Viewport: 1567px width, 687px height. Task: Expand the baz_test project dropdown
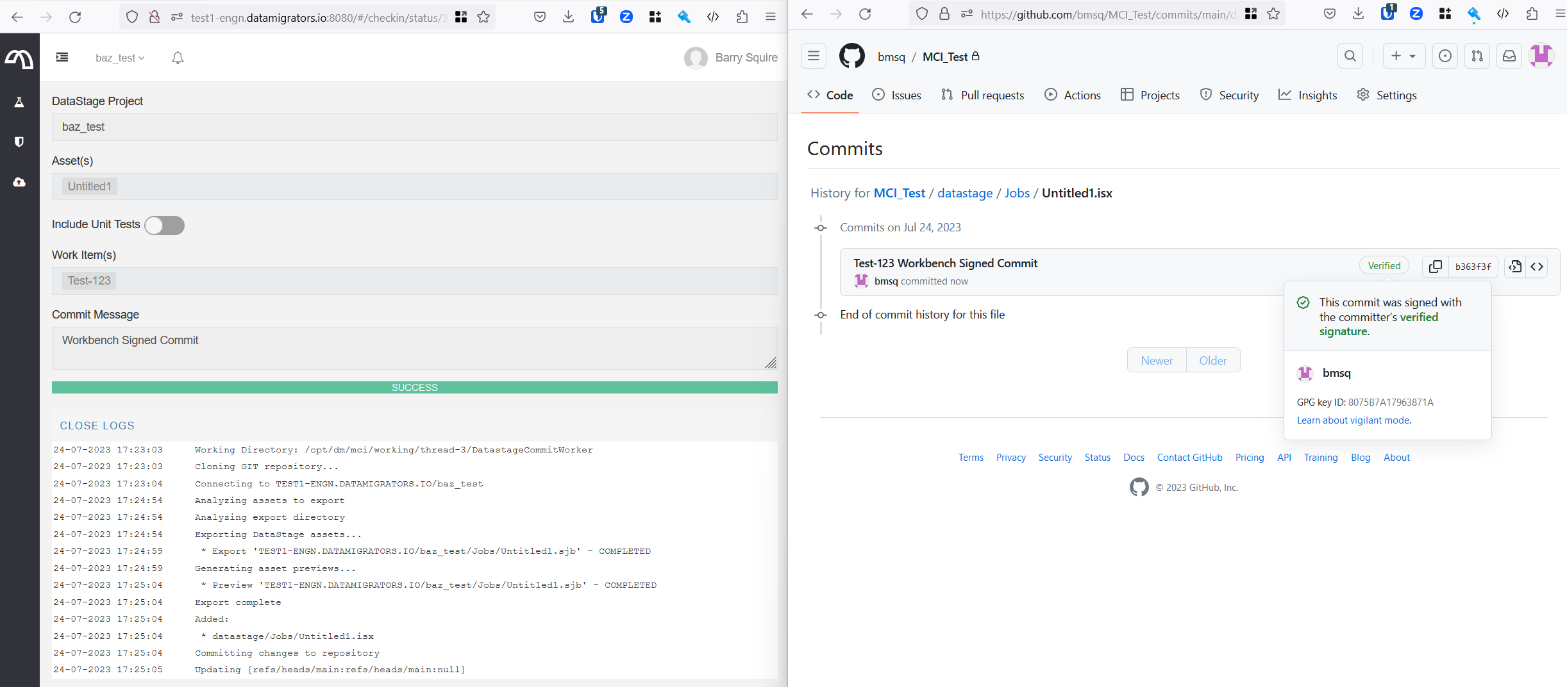tap(120, 58)
